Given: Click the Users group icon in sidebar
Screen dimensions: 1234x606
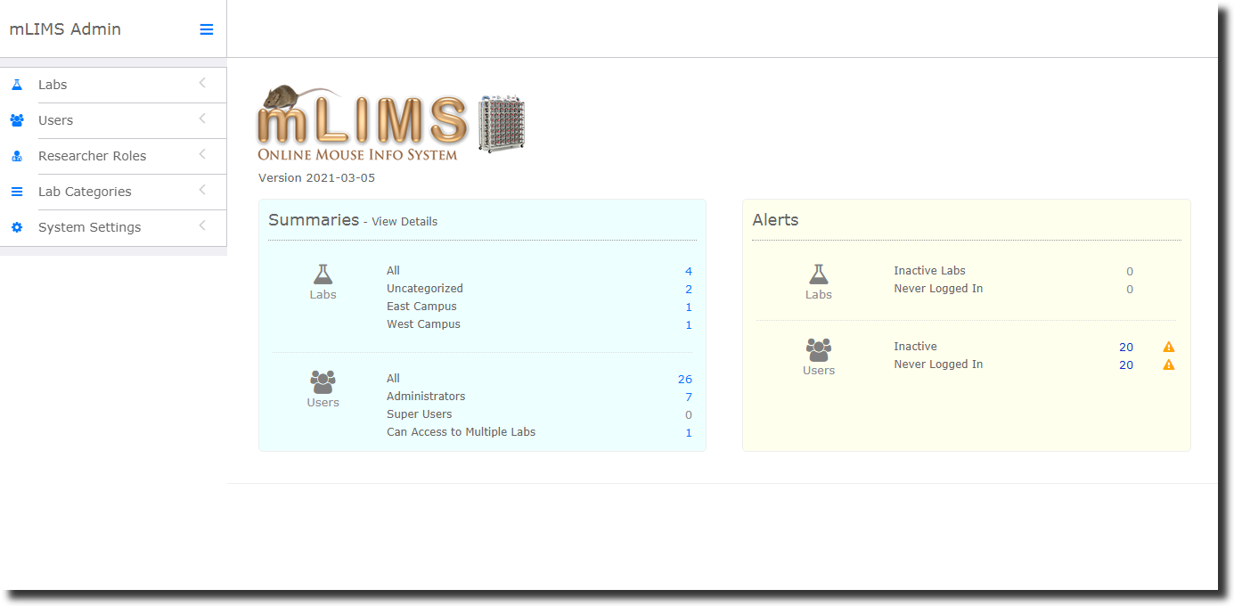Looking at the screenshot, I should [x=16, y=120].
